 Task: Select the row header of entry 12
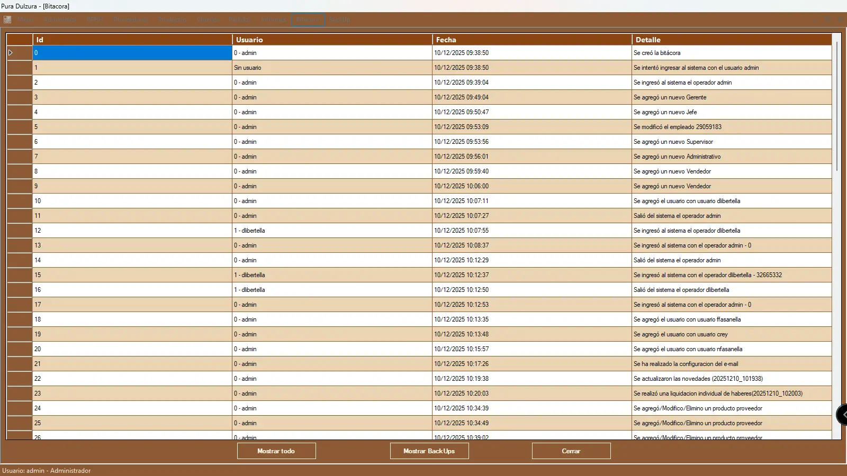19,231
